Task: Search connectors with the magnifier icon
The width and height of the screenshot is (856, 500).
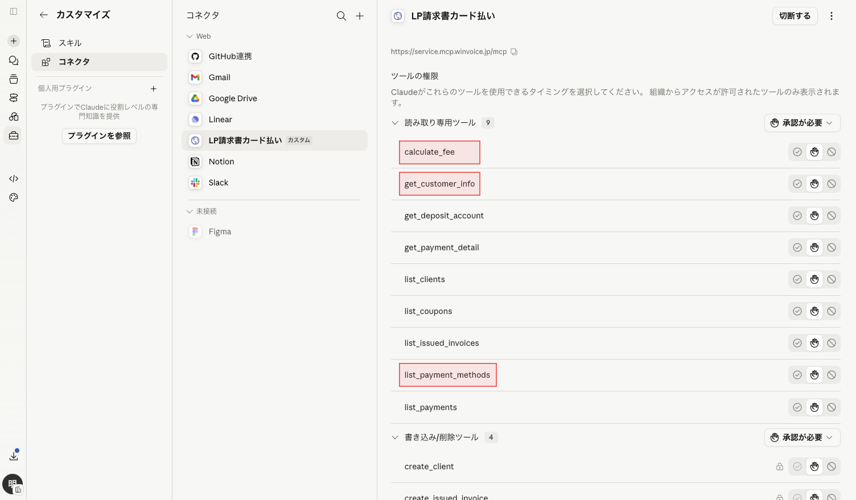Action: [x=341, y=16]
